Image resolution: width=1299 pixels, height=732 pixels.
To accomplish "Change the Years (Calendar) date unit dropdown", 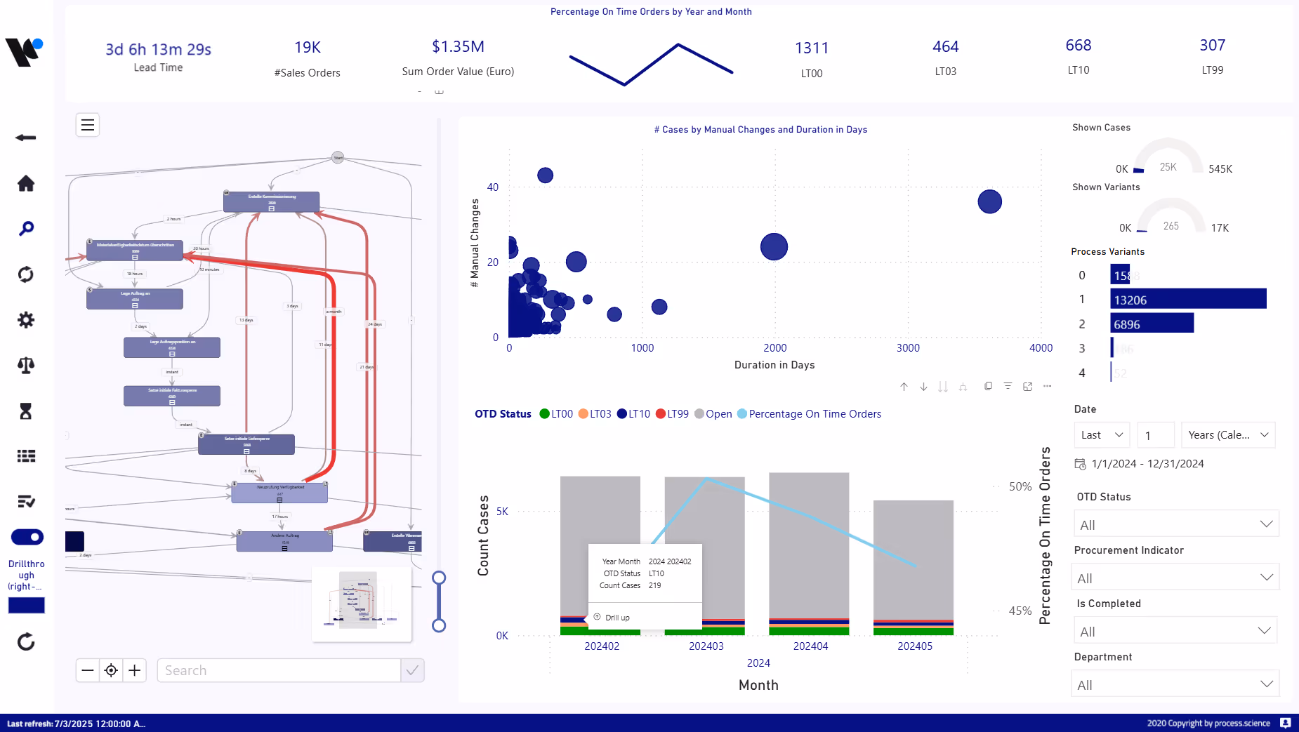I will [1227, 435].
